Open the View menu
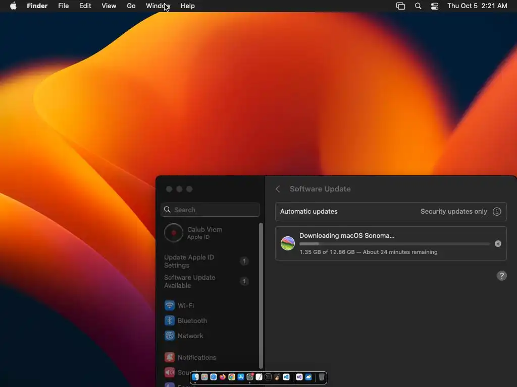Screen dimensions: 517x387 (109, 6)
